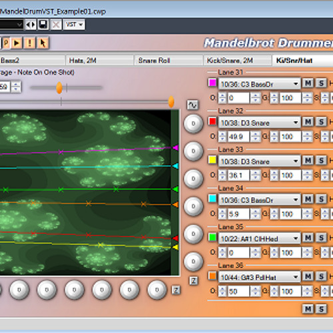Solo Lane 32 with its S button
This screenshot has height=333, width=333.
click(x=321, y=122)
